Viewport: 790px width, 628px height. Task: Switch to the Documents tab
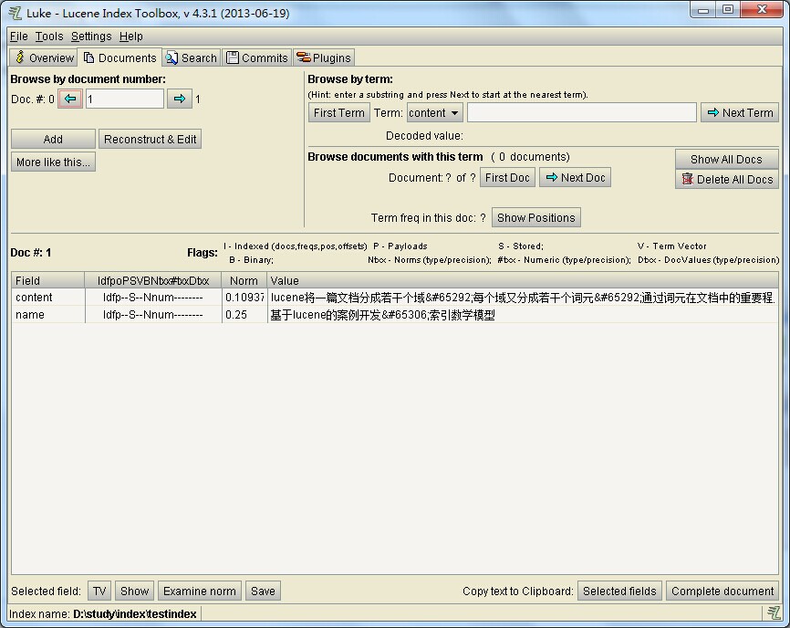tap(120, 58)
